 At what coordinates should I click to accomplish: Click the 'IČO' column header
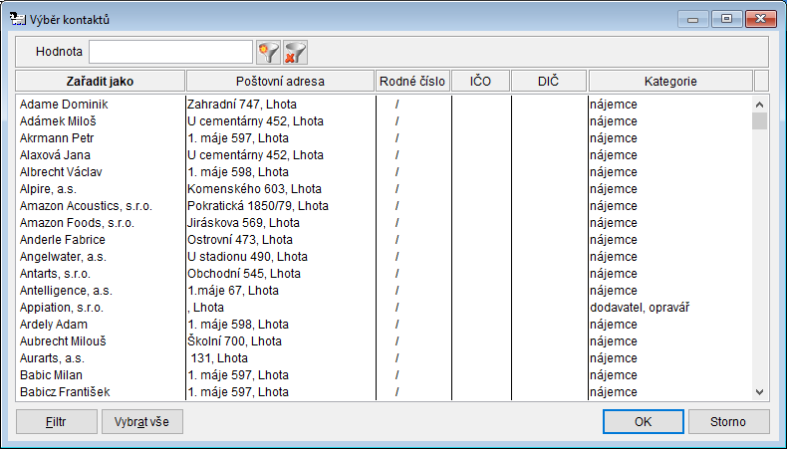(481, 81)
